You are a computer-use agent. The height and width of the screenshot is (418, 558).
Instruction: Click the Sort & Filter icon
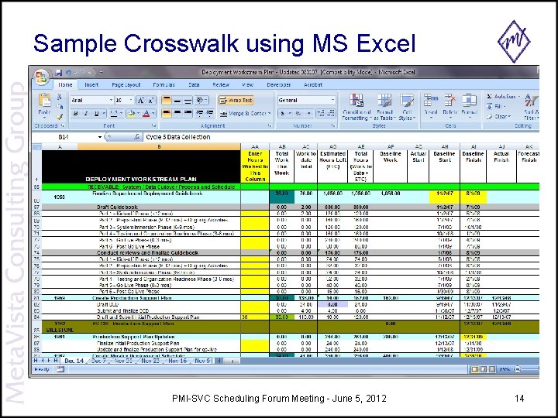pyautogui.click(x=532, y=101)
